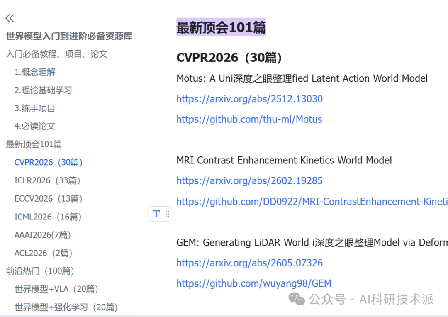Go to 最新顶会101篇 in the sidebar outline
The height and width of the screenshot is (317, 448).
34,144
